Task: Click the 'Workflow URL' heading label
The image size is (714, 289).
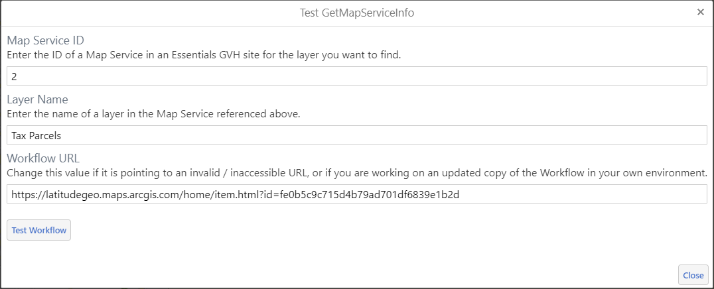Action: pos(43,158)
